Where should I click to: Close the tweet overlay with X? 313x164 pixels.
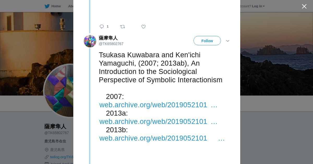pos(304,7)
